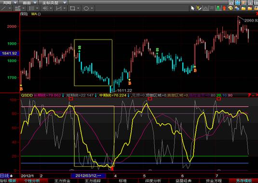The width and height of the screenshot is (258, 183).
Task: Select the fan lines drawing tool
Action: (45, 8)
